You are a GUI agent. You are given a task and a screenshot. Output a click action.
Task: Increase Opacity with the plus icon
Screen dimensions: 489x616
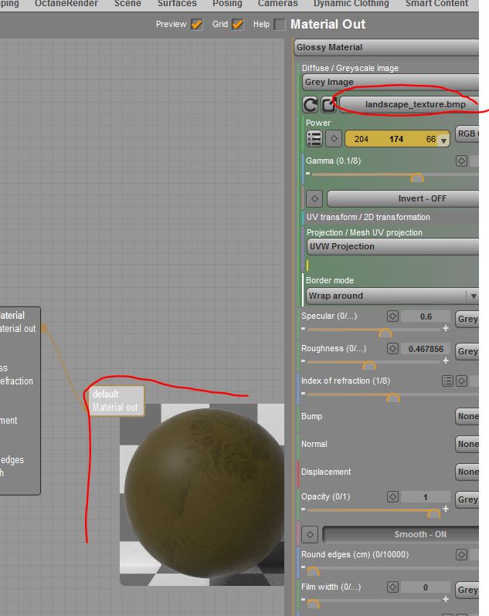click(446, 509)
